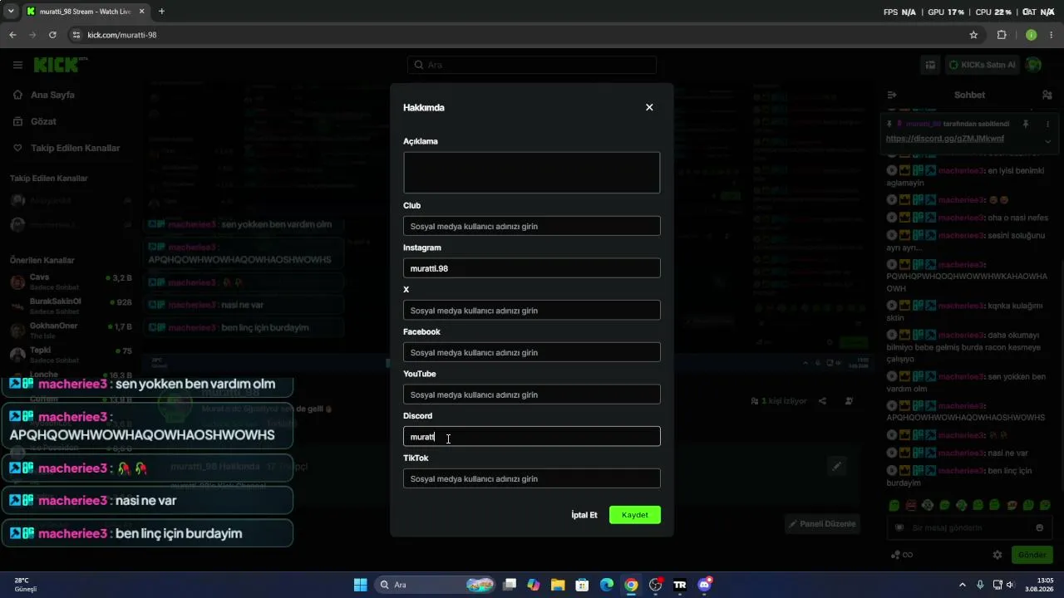Expand the pinned message chevron
Image resolution: width=1064 pixels, height=598 pixels.
coord(1047,141)
